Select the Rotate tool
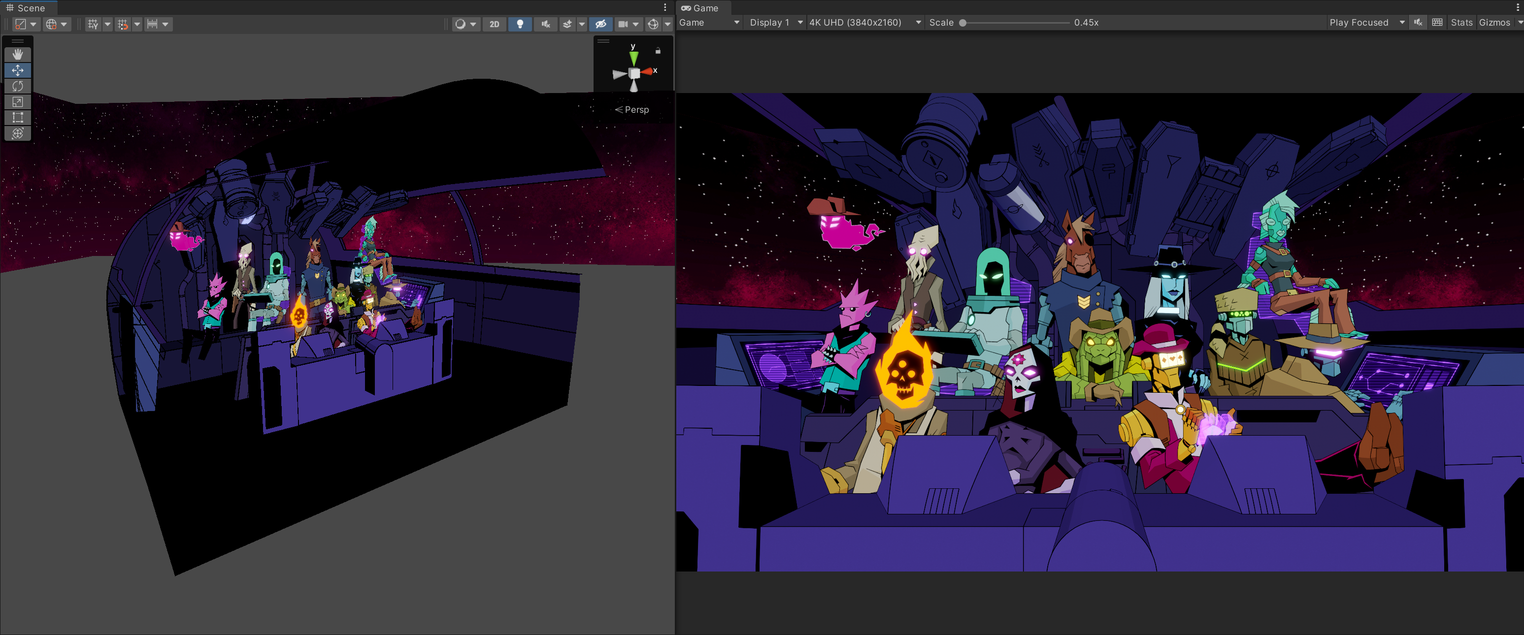 [x=17, y=86]
